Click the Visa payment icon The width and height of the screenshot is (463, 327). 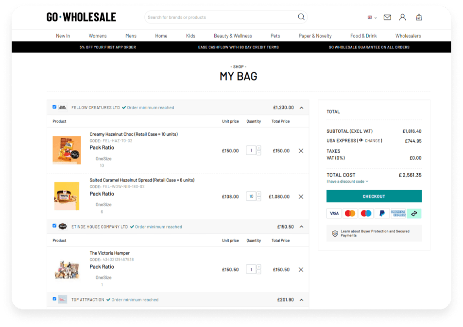point(334,213)
